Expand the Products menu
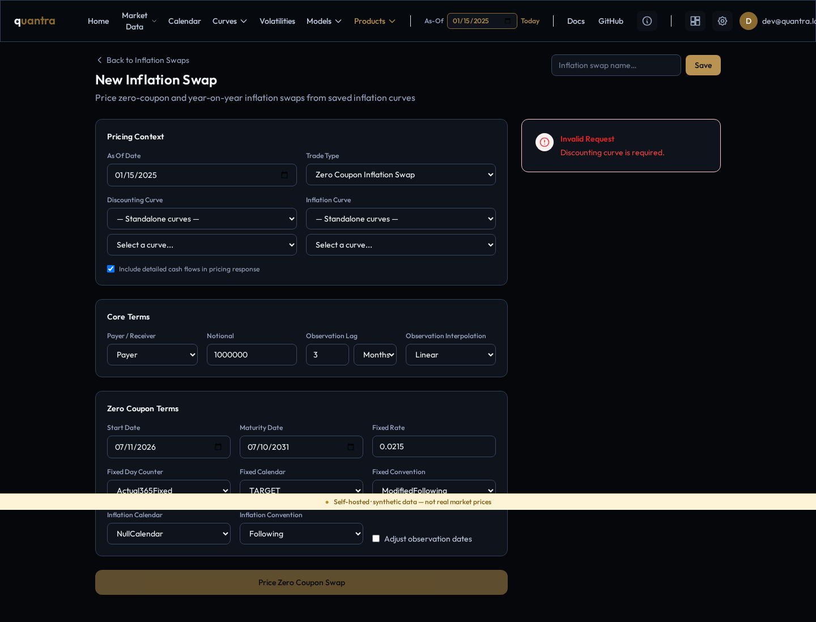 tap(375, 21)
